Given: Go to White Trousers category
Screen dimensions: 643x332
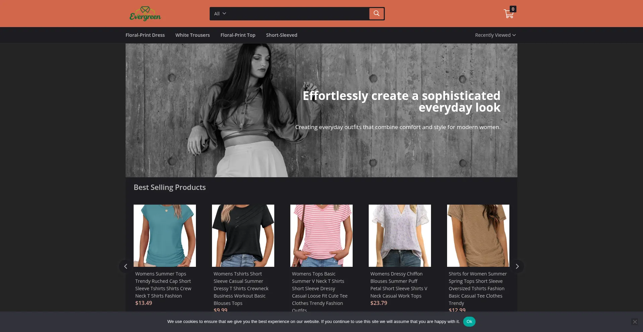Looking at the screenshot, I should click(x=193, y=35).
